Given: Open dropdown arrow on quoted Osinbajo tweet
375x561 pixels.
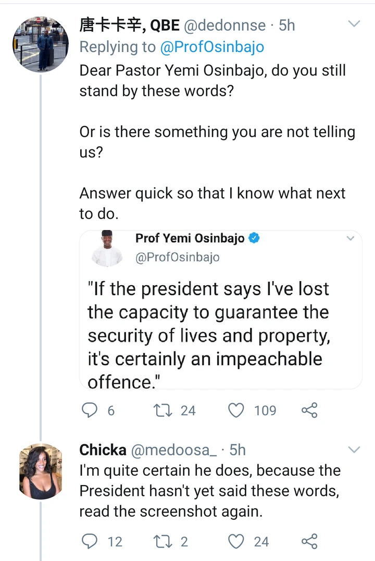Looking at the screenshot, I should [351, 239].
